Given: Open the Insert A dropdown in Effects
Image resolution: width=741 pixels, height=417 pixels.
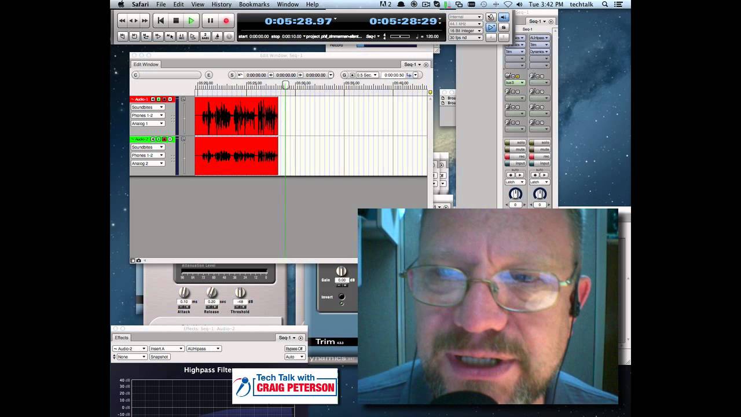Looking at the screenshot, I should (x=166, y=349).
